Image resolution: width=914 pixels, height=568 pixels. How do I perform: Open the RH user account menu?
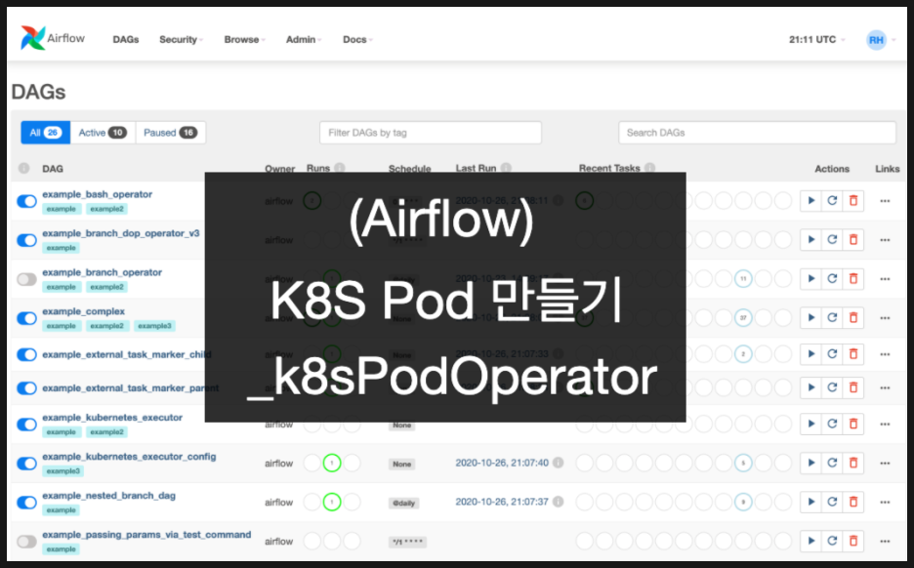[x=881, y=40]
